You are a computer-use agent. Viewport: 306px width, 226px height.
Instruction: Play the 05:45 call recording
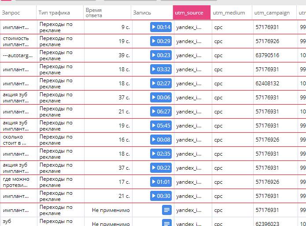[x=161, y=125]
